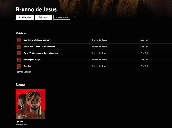Select song Saudações a Oyá
The height and width of the screenshot is (128, 172).
[x=32, y=60]
